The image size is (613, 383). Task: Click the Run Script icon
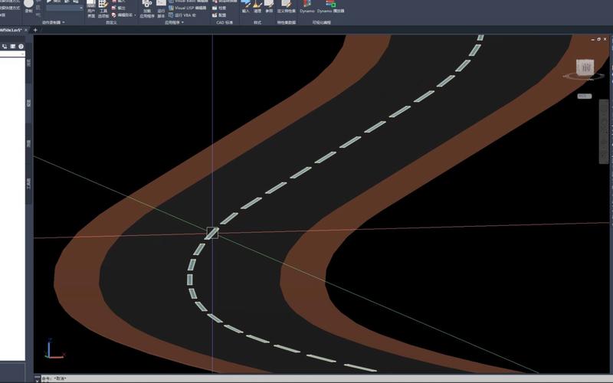(x=162, y=8)
